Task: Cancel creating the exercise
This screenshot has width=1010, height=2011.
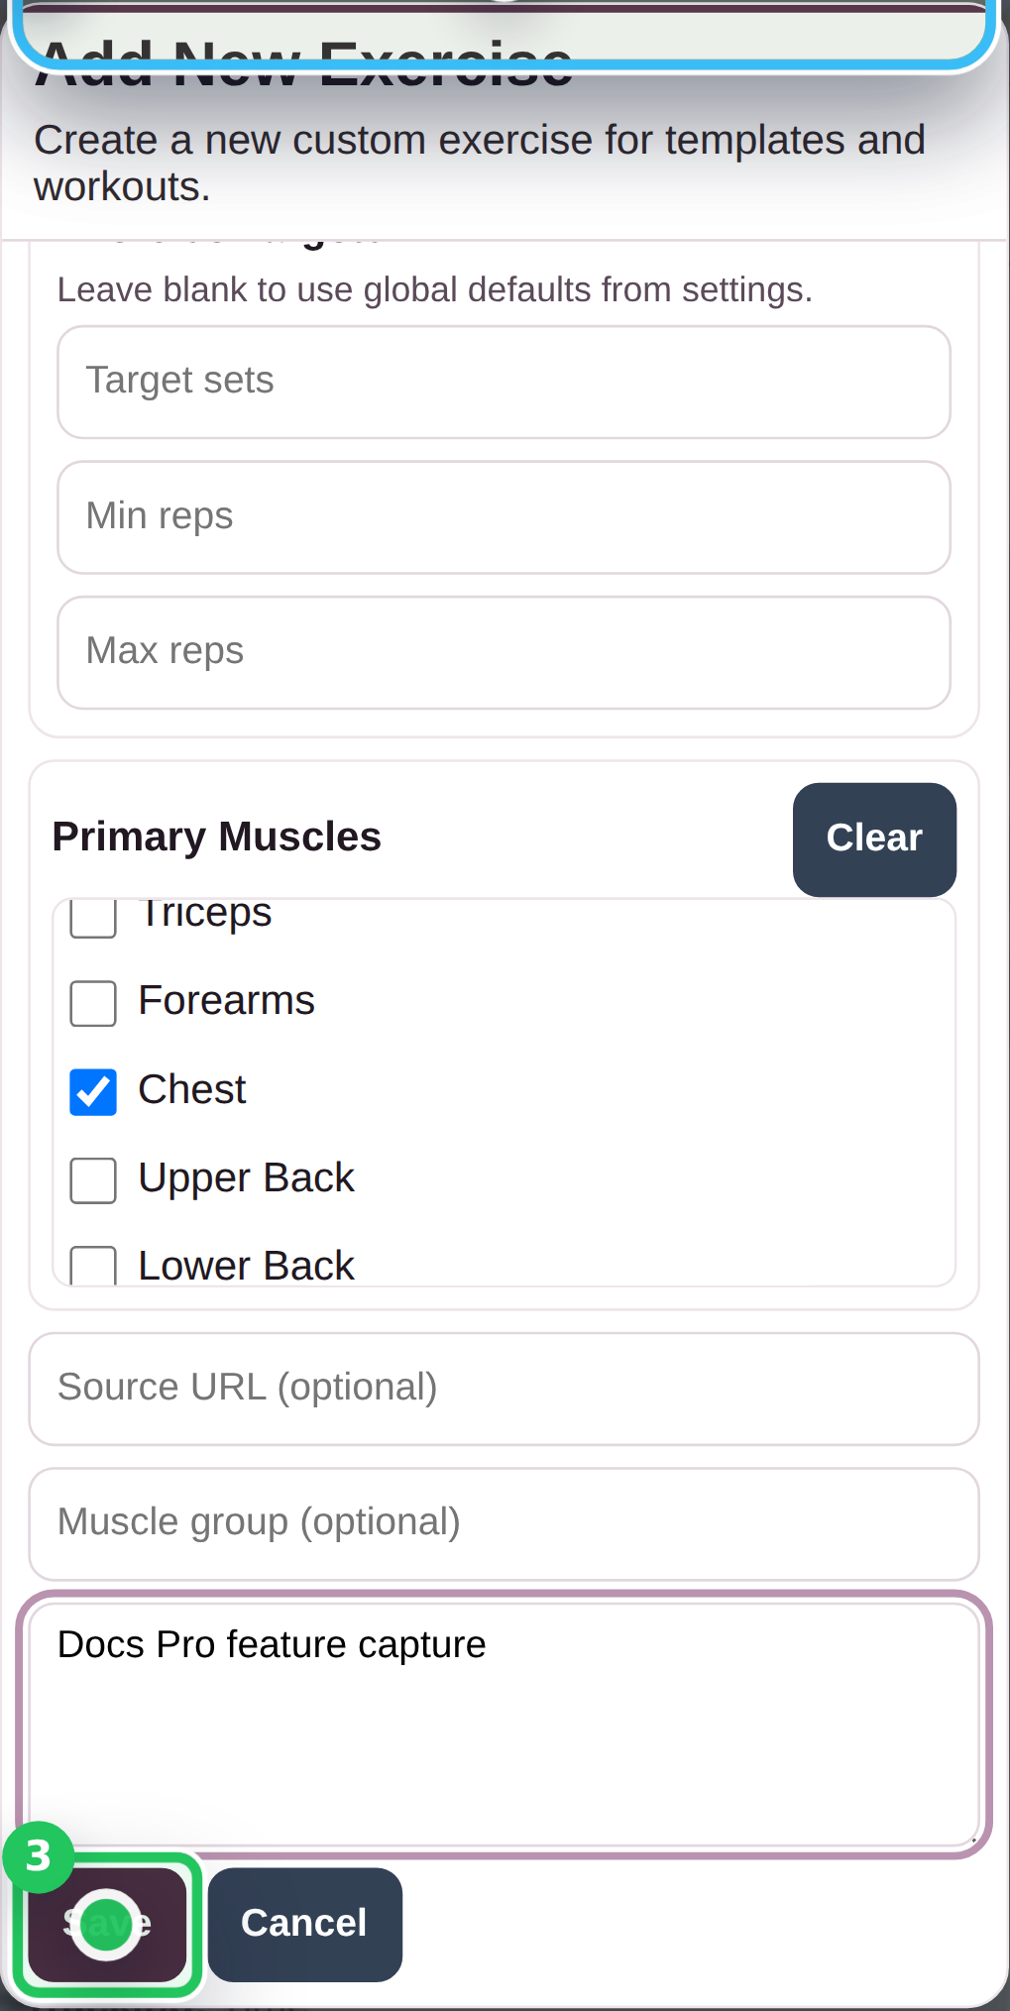Action: (304, 1922)
